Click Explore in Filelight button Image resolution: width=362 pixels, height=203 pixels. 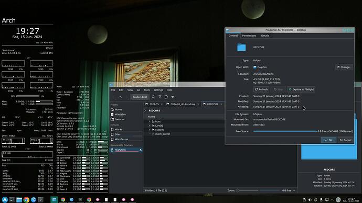pyautogui.click(x=302, y=89)
